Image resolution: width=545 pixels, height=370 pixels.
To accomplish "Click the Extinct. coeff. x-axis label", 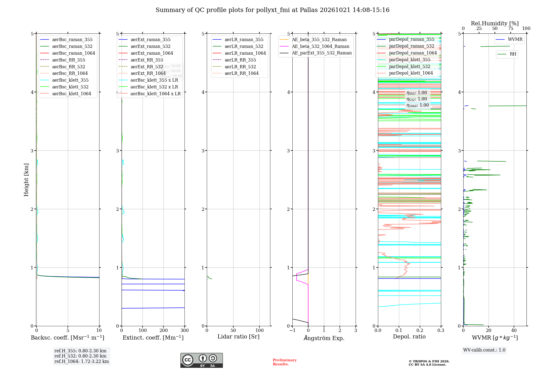I will [153, 338].
